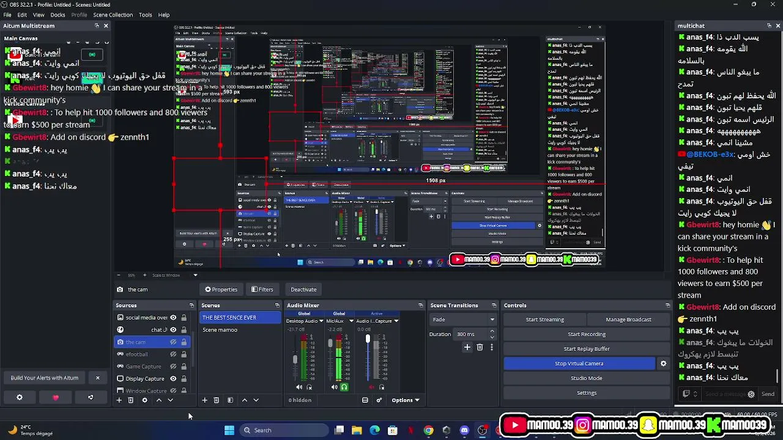The height and width of the screenshot is (440, 783).
Task: Click the Aitum share icon
Action: [91, 397]
